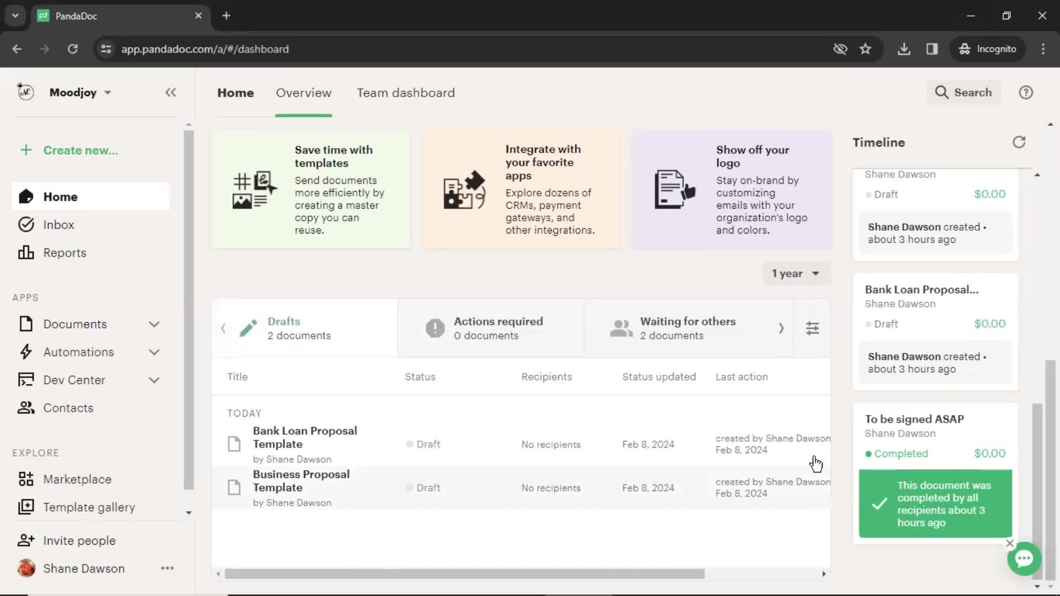Click the Search button
This screenshot has height=596, width=1060.
pos(963,92)
